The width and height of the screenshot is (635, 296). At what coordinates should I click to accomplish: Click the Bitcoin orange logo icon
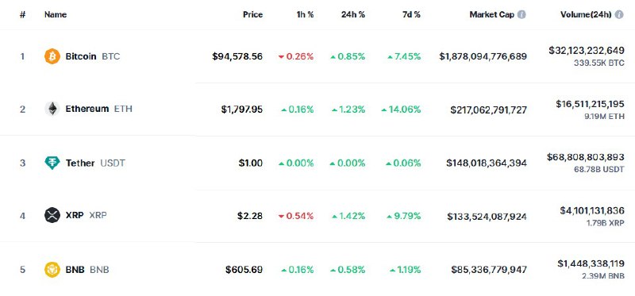coord(52,56)
